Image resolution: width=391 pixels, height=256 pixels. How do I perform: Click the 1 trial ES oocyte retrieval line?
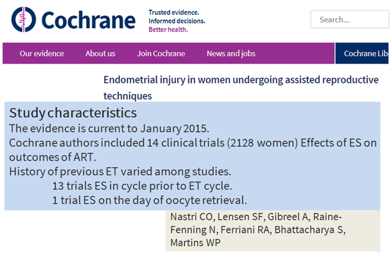[150, 200]
